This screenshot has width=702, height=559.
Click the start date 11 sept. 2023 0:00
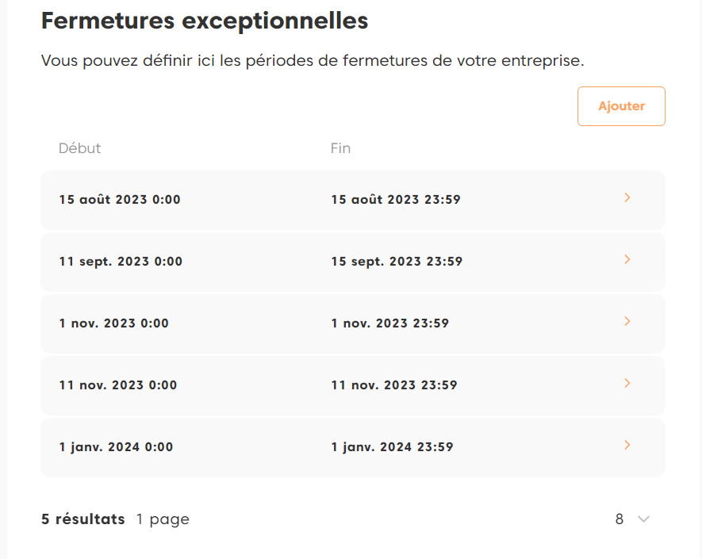tap(121, 262)
